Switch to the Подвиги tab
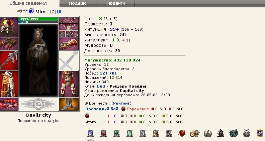The image size is (265, 141). pyautogui.click(x=116, y=3)
